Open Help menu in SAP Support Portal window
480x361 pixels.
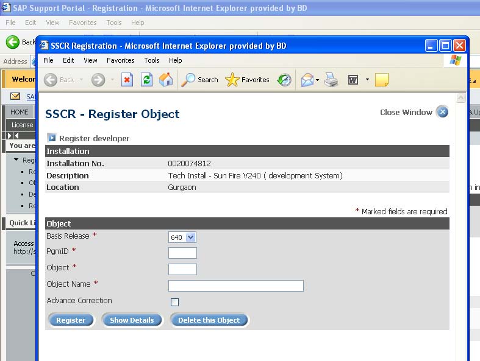point(137,23)
